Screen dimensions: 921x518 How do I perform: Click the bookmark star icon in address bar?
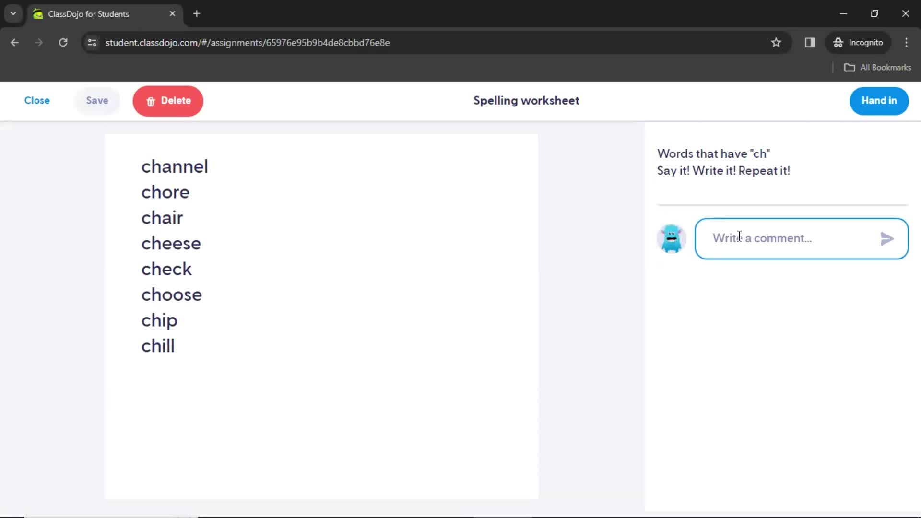click(776, 42)
